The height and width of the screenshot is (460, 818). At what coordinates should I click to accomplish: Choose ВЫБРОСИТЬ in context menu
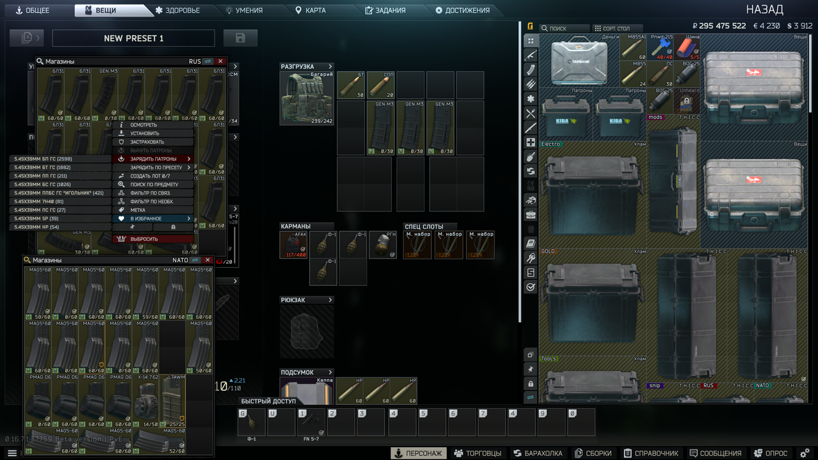pos(153,239)
